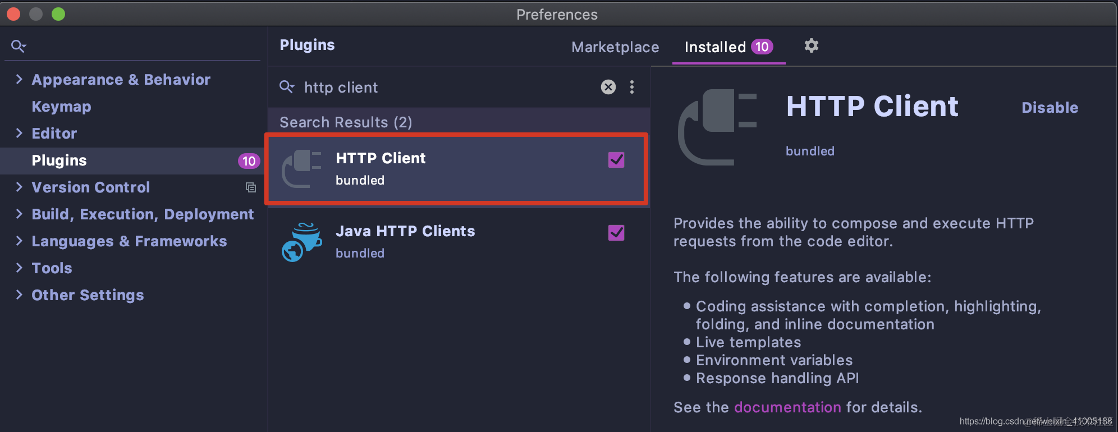This screenshot has height=432, width=1118.
Task: Open the plugin search options menu
Action: coord(632,87)
